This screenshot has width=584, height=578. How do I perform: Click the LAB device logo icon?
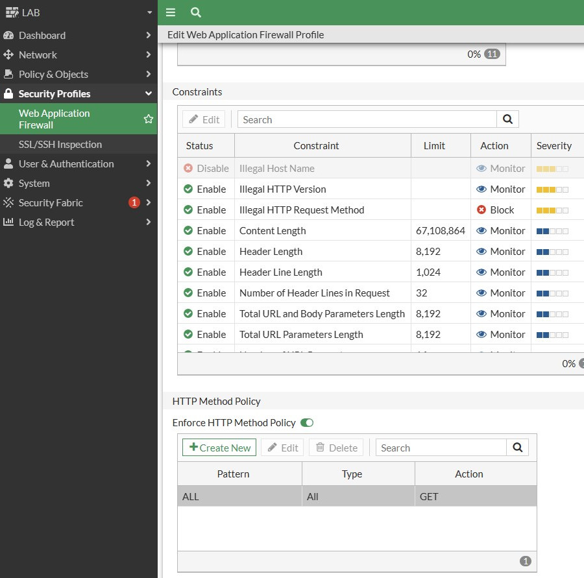(x=12, y=13)
